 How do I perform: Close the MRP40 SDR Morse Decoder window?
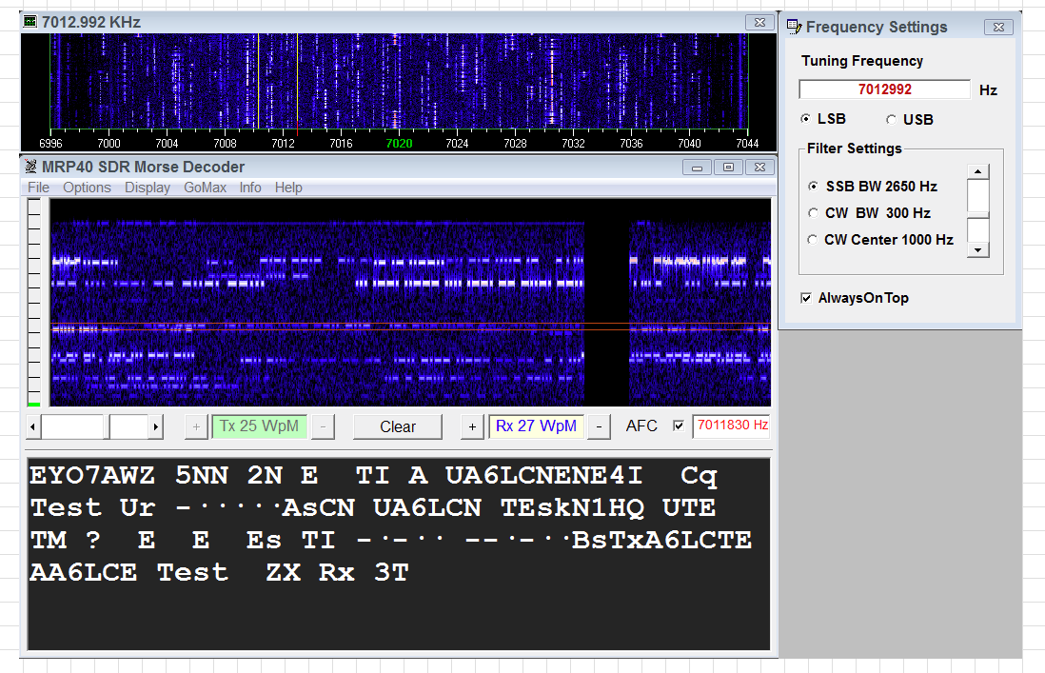[759, 167]
